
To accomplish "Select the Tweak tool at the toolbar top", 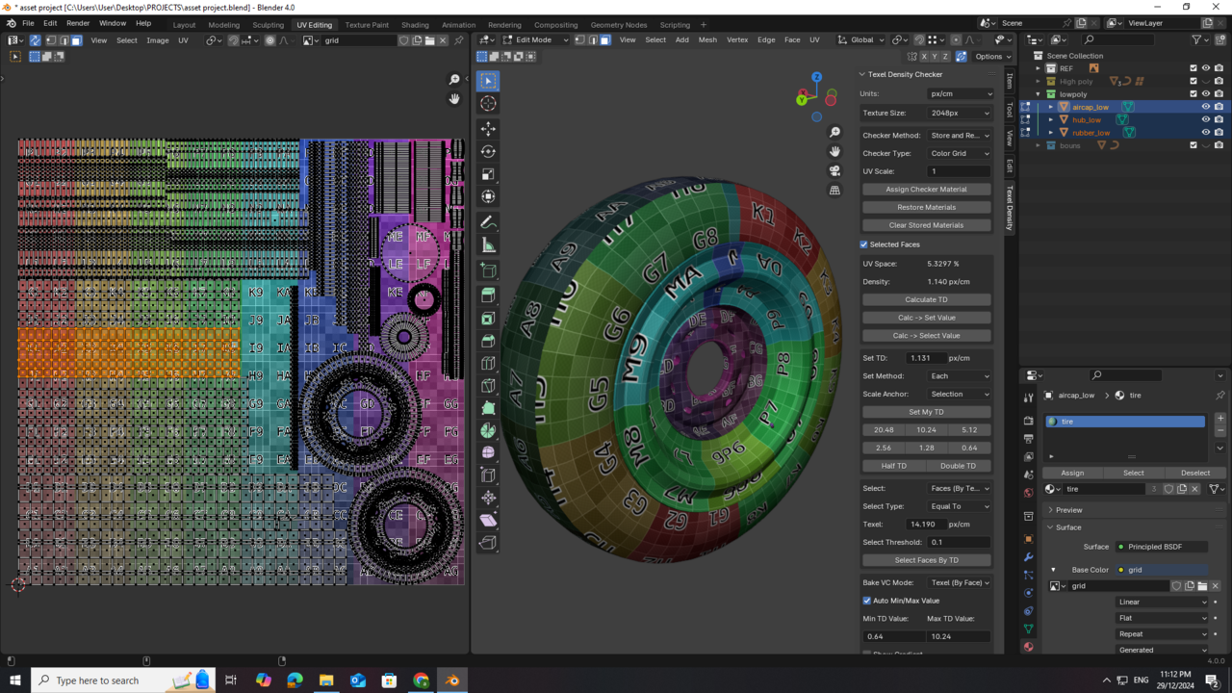I will (488, 80).
